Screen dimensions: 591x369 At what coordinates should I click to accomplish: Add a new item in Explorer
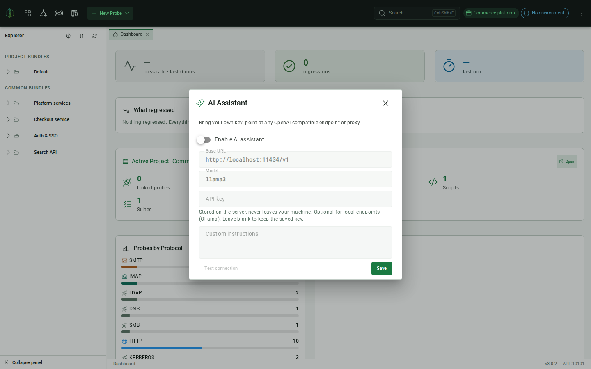(55, 36)
